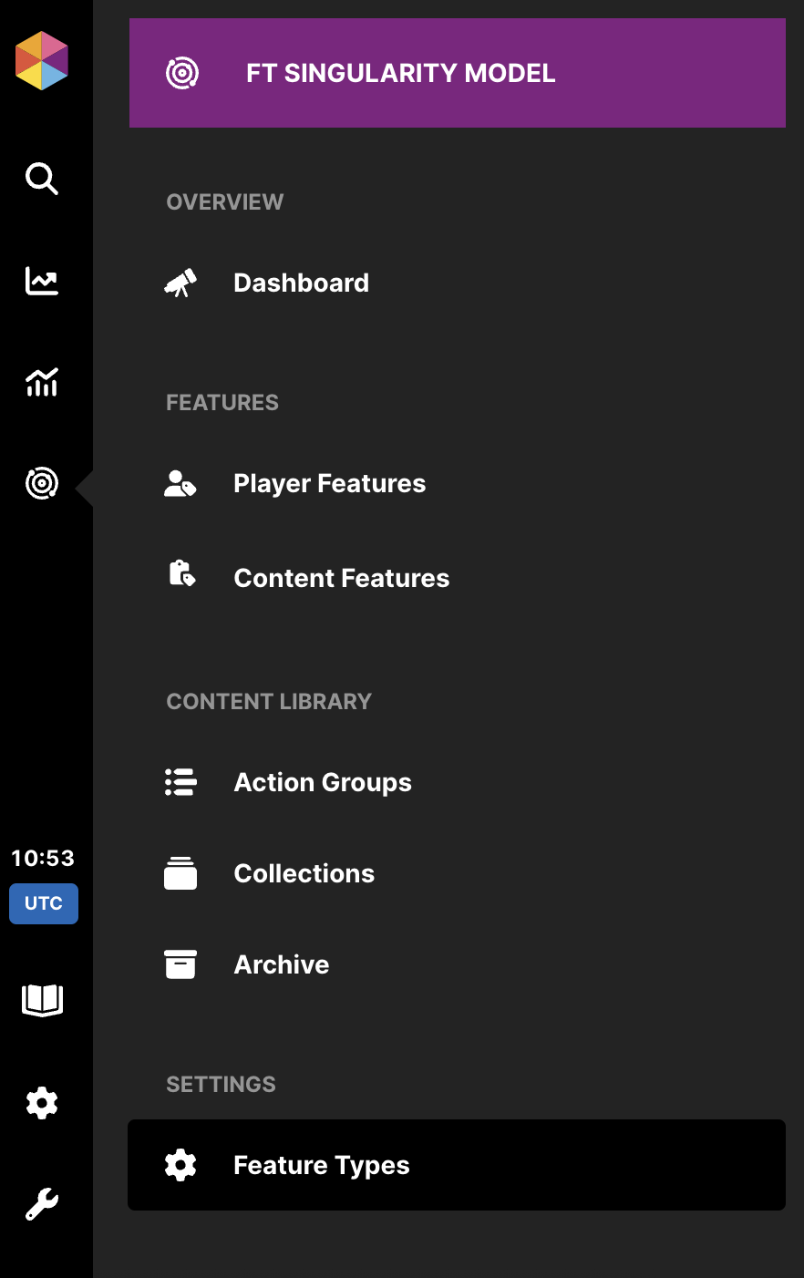The width and height of the screenshot is (804, 1278).
Task: Open Content Features page
Action: 341,578
